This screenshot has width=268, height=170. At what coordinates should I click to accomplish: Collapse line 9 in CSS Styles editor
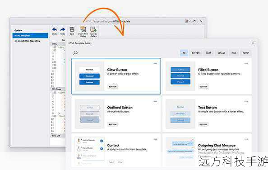pyautogui.click(x=55, y=116)
